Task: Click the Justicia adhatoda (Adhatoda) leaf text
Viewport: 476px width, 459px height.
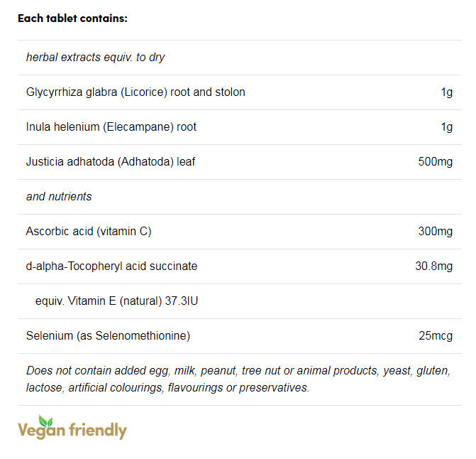Action: pos(111,161)
